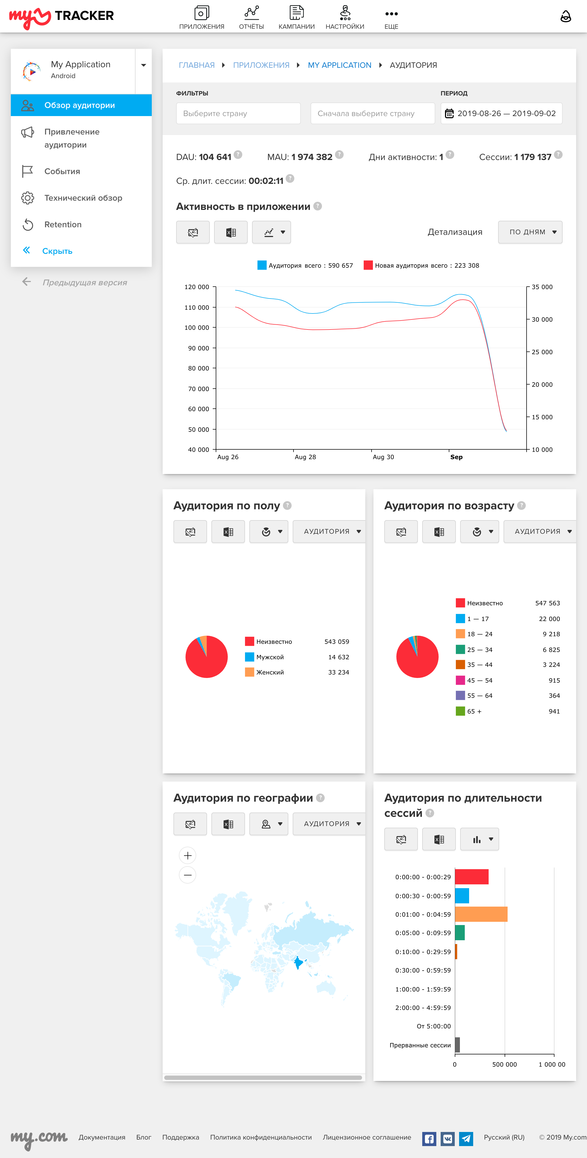Toggle 'Неизвестно' in gender pie legend
Image resolution: width=587 pixels, height=1158 pixels.
pyautogui.click(x=273, y=641)
